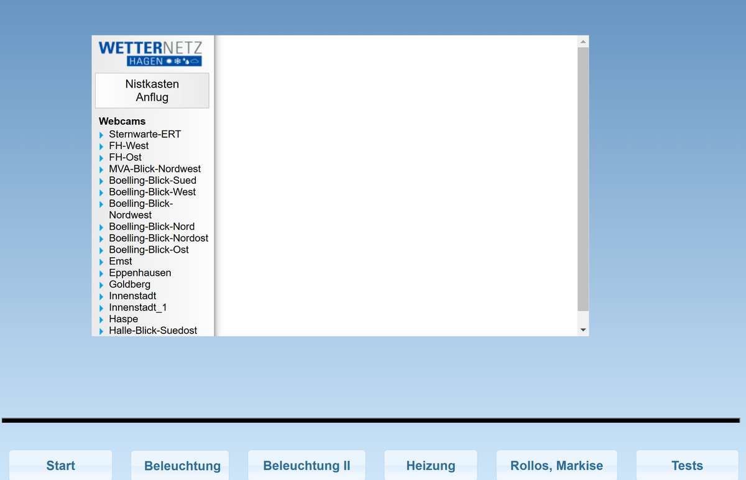Click the arrow bullet beside Boelling-Blick-Nordost

[101, 238]
